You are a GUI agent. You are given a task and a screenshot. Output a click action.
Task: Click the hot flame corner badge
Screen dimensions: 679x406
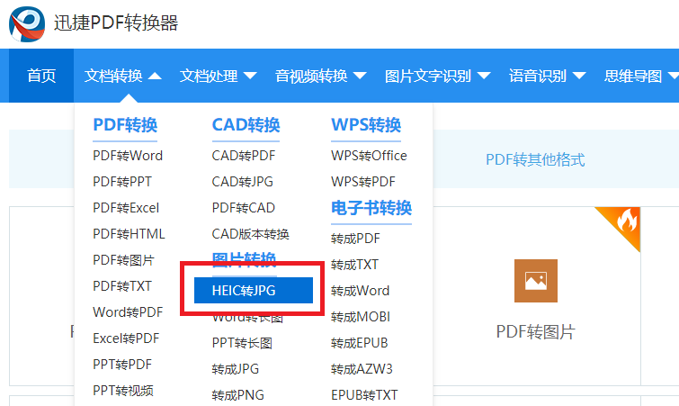click(622, 224)
